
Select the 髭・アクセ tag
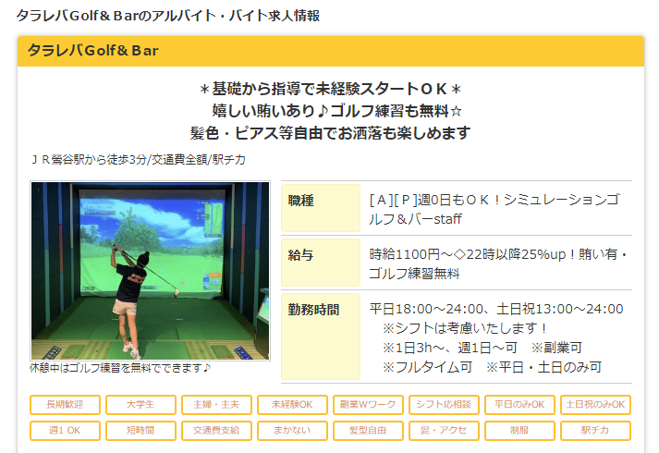444,431
